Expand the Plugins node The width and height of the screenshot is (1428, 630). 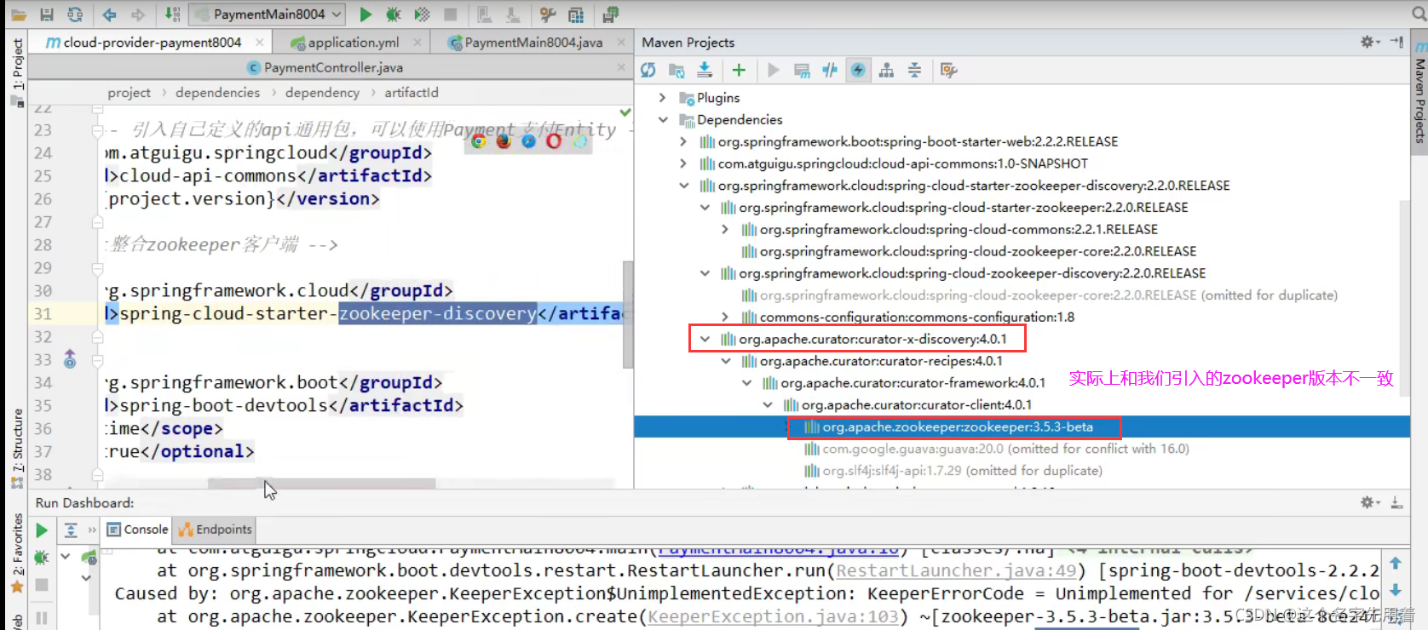click(x=663, y=98)
